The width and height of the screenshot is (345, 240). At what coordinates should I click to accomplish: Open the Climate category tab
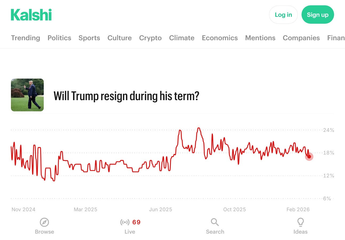(182, 38)
